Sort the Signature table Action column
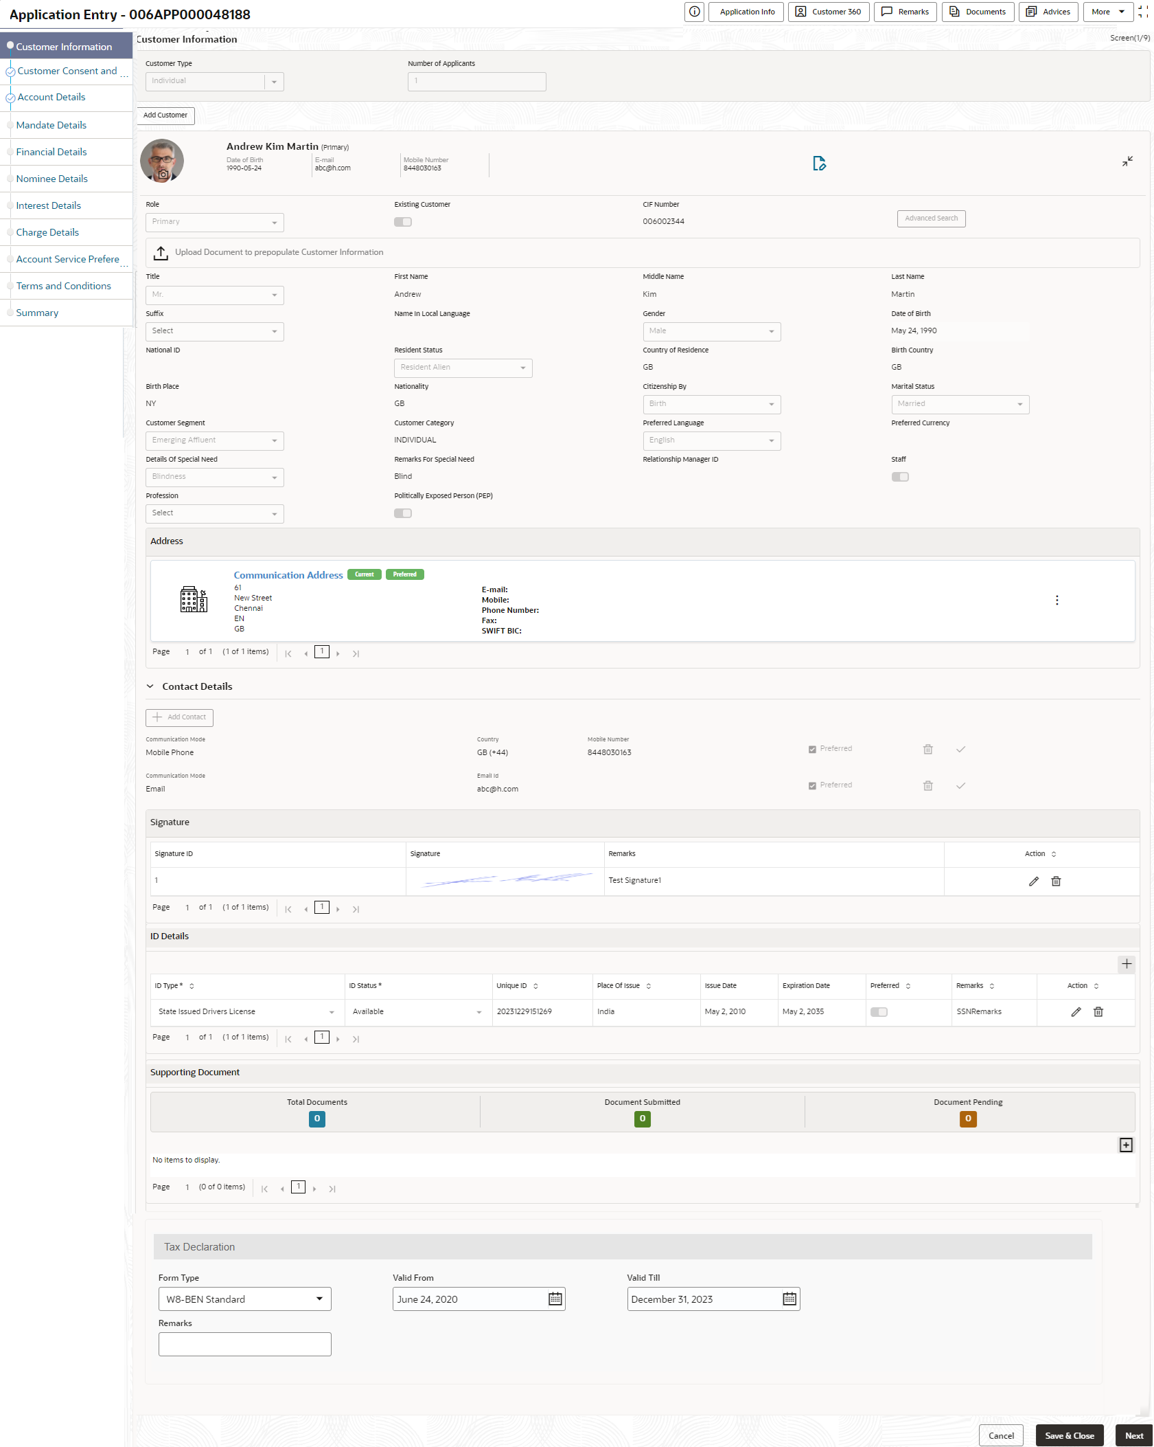 click(x=1053, y=854)
